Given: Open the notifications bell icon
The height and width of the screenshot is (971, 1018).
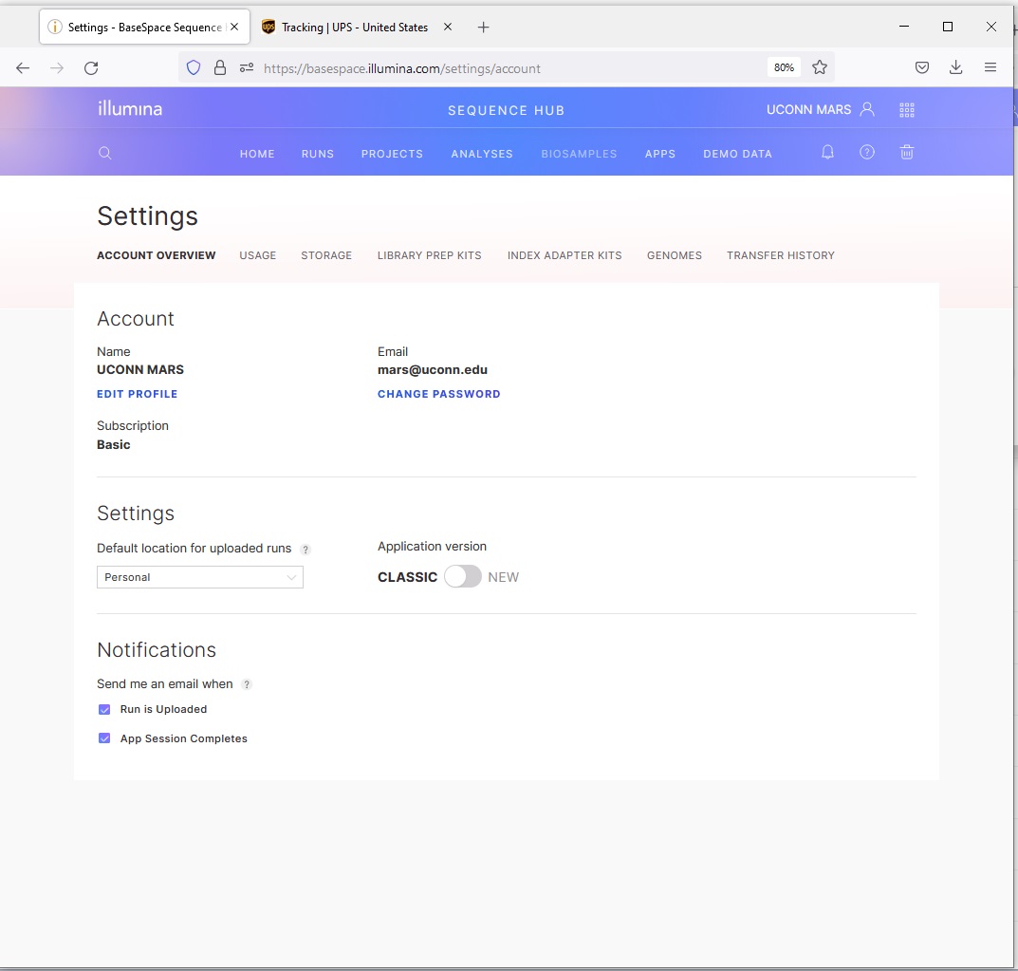Looking at the screenshot, I should pos(826,152).
